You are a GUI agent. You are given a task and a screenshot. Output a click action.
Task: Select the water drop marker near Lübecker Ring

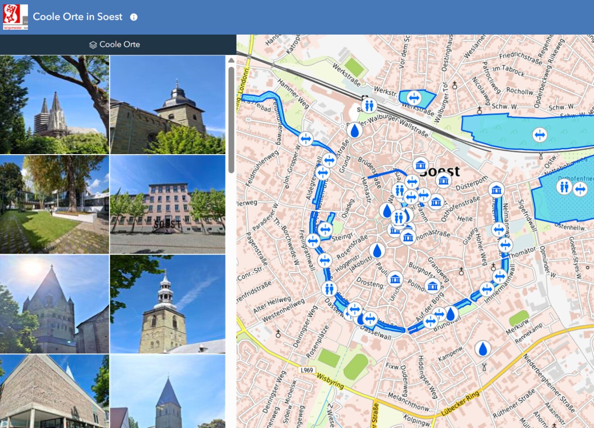[483, 349]
